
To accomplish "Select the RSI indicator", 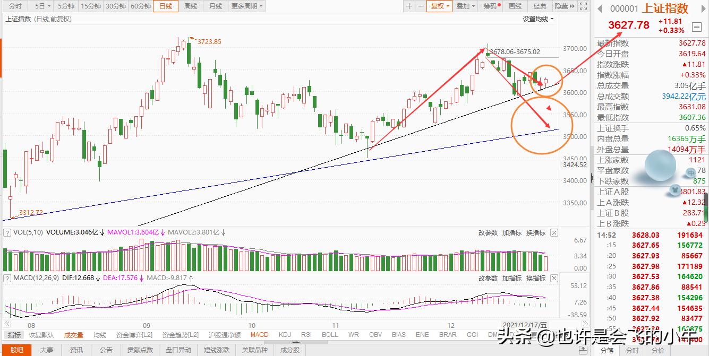I will pyautogui.click(x=306, y=335).
